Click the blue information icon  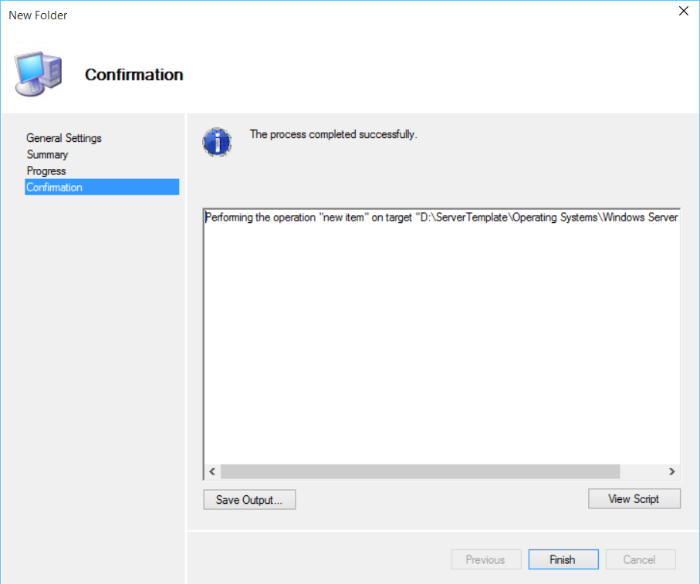(217, 142)
